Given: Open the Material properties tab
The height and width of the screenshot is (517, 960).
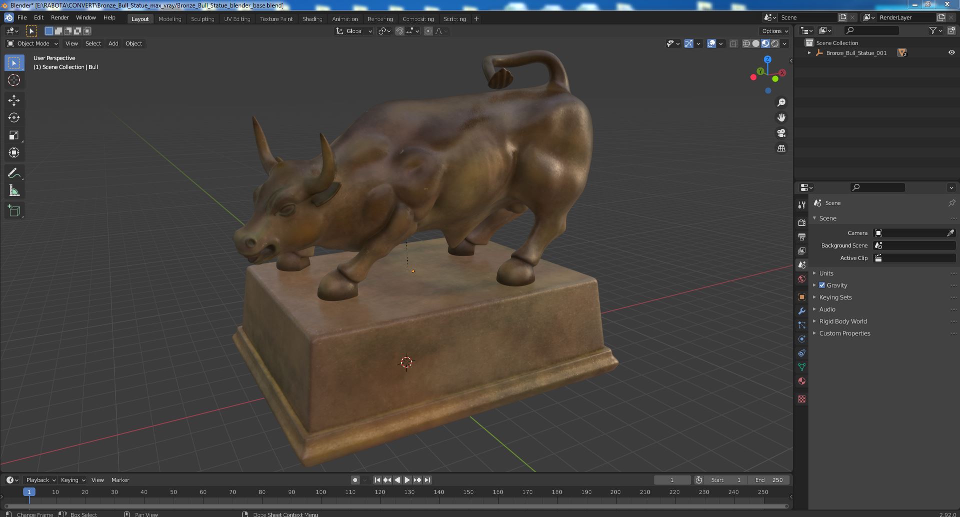Looking at the screenshot, I should click(x=802, y=381).
